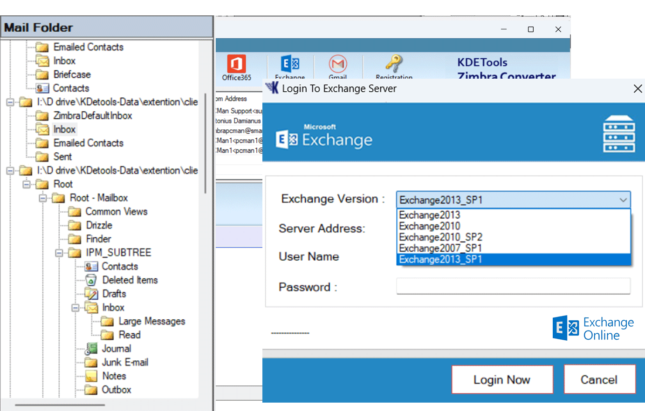Select the Large Messages folder
645x411 pixels.
[x=151, y=321]
